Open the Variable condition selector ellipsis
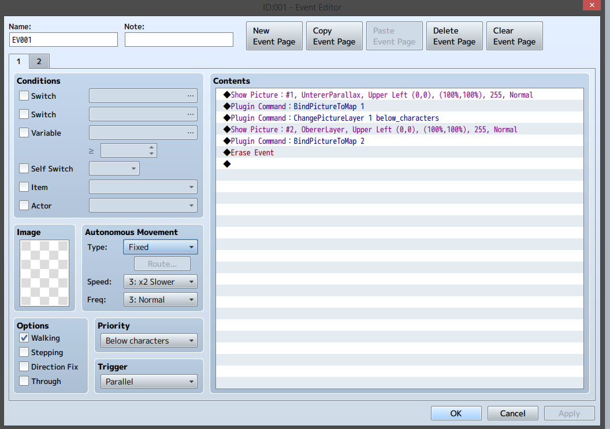The height and width of the screenshot is (429, 610). coord(190,133)
